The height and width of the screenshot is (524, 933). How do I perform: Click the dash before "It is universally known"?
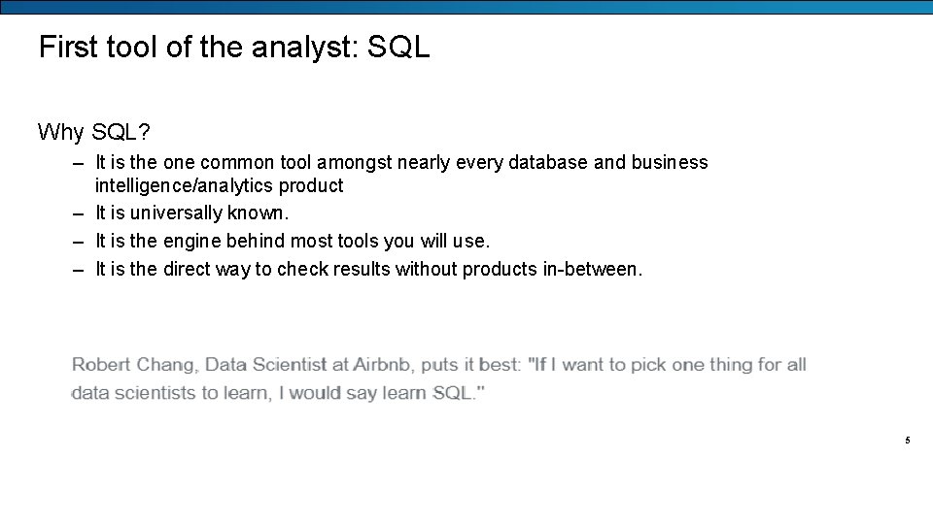coord(78,213)
